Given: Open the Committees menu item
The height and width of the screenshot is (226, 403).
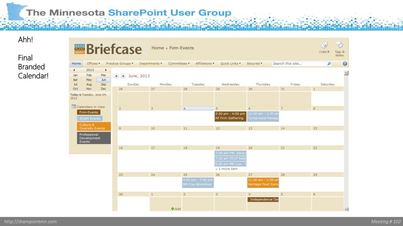Looking at the screenshot, I should 179,64.
